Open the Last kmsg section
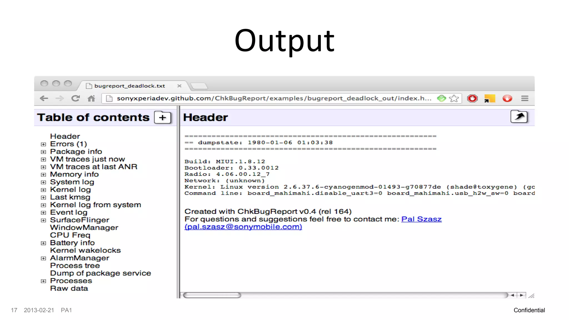This screenshot has height=320, width=569. [70, 197]
